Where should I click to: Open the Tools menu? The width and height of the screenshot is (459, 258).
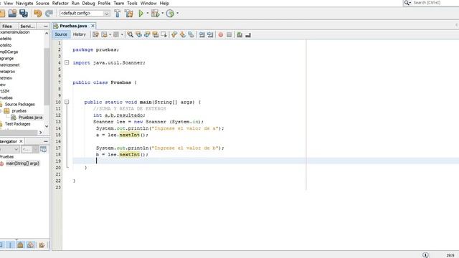(x=132, y=3)
